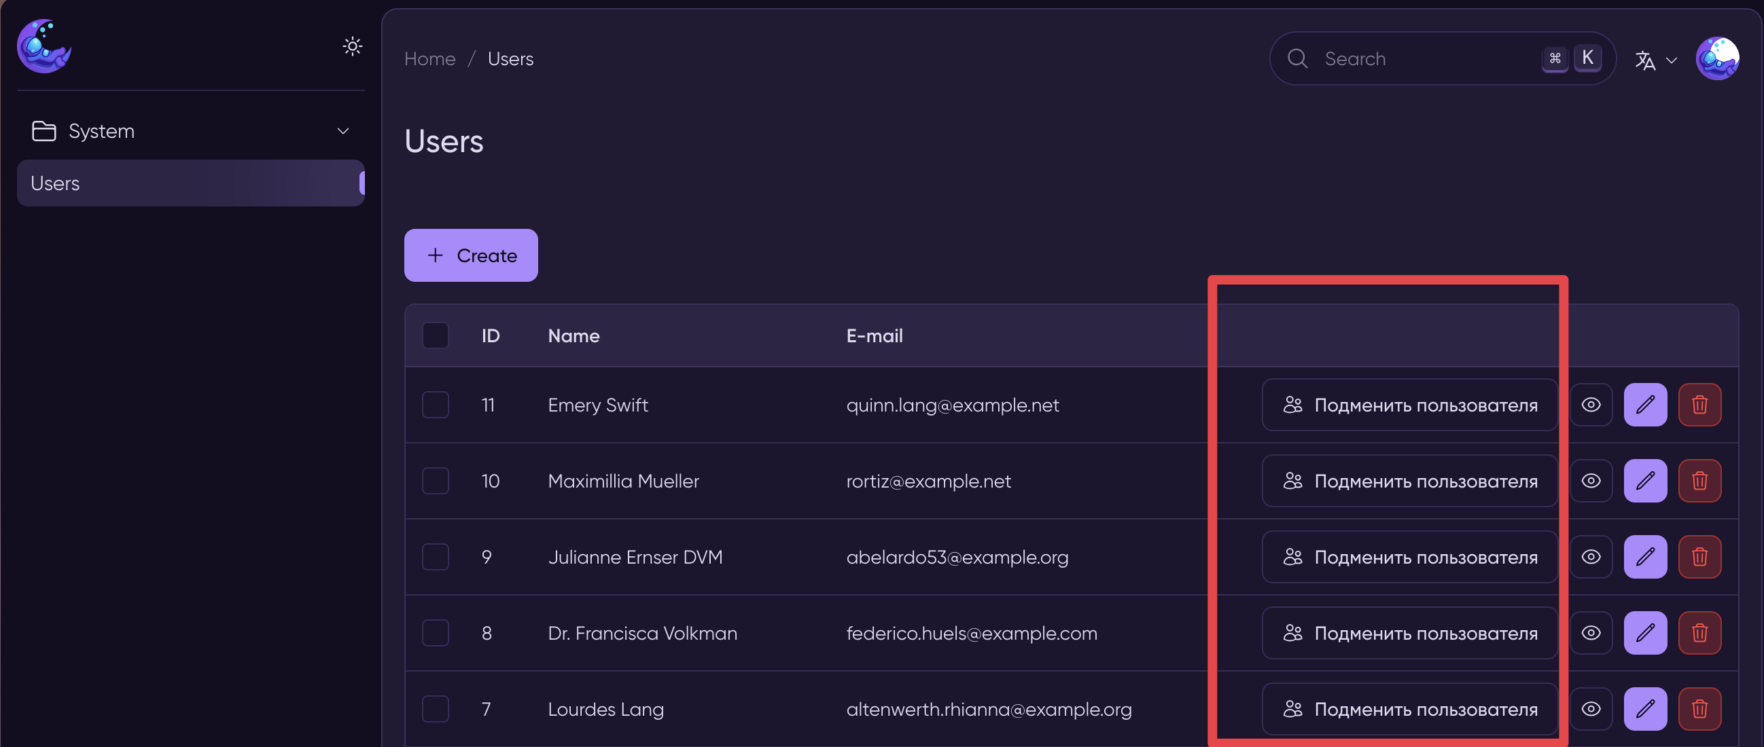Click the moon logo in sidebar
1764x747 pixels.
tap(43, 46)
